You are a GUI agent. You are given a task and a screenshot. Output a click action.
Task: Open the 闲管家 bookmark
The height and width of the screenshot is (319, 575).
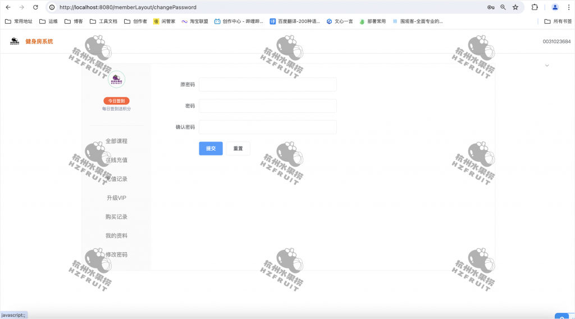click(x=165, y=21)
